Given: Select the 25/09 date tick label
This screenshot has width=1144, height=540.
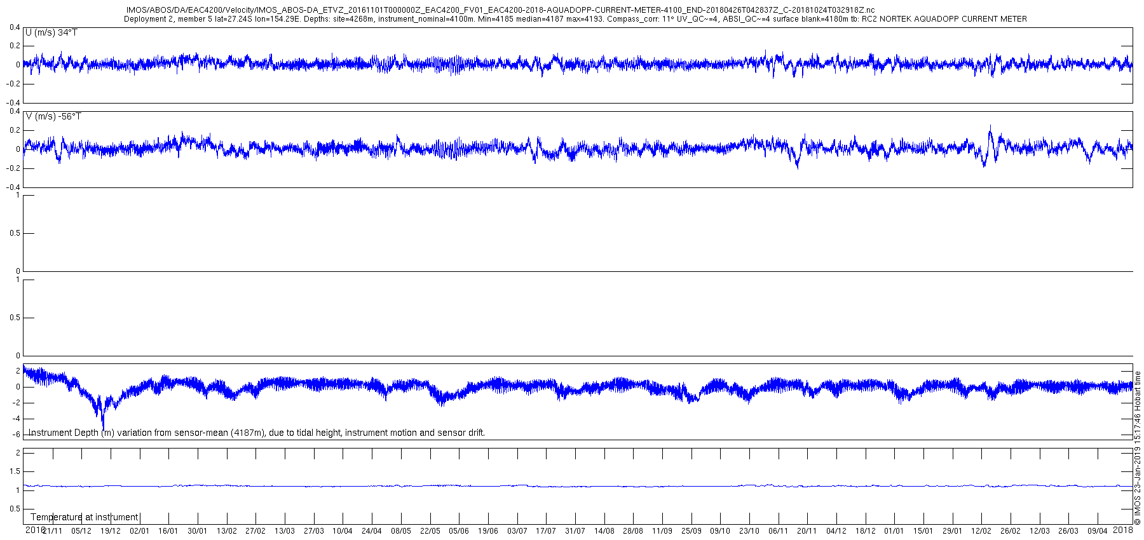Looking at the screenshot, I should (691, 530).
